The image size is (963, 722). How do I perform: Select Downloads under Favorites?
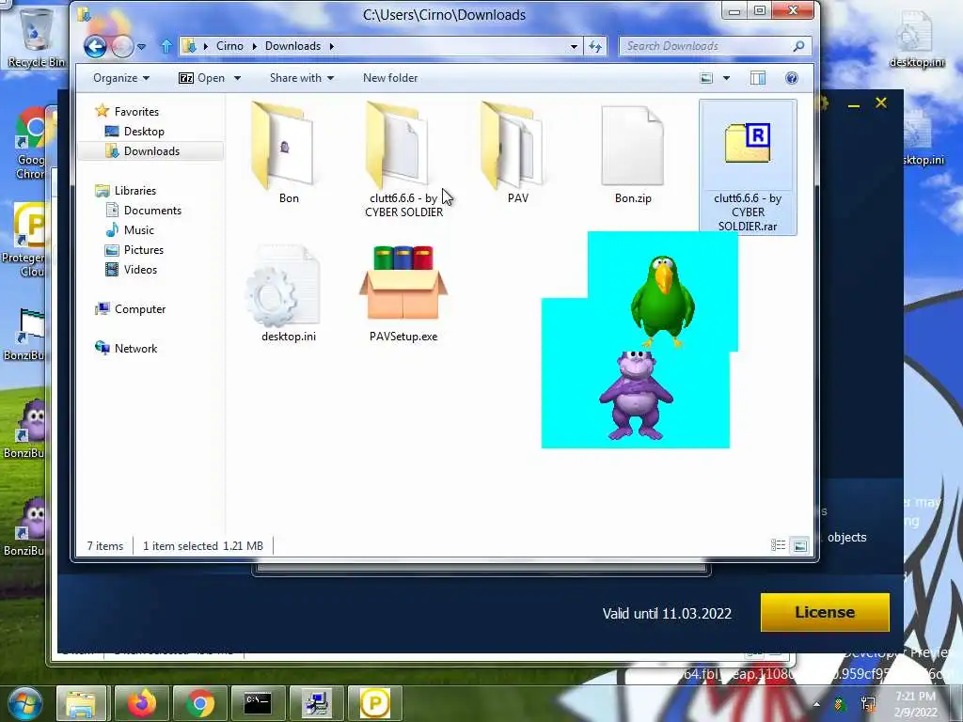151,151
